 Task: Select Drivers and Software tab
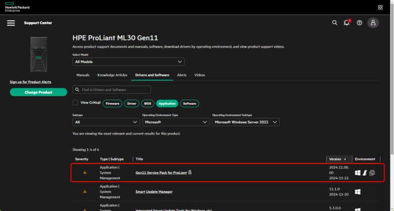click(x=152, y=75)
